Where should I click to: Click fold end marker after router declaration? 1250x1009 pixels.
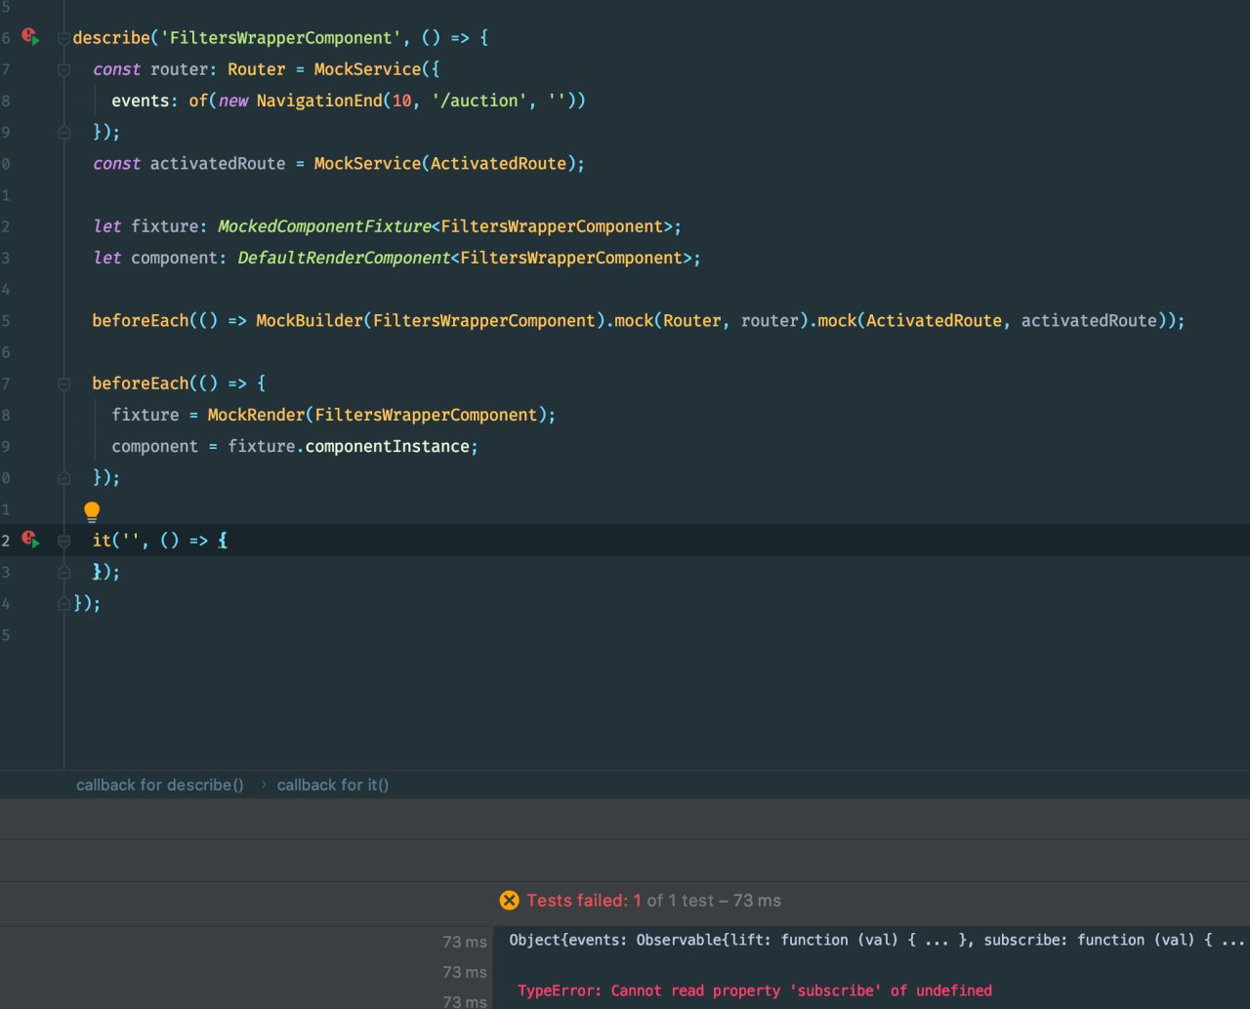click(63, 132)
